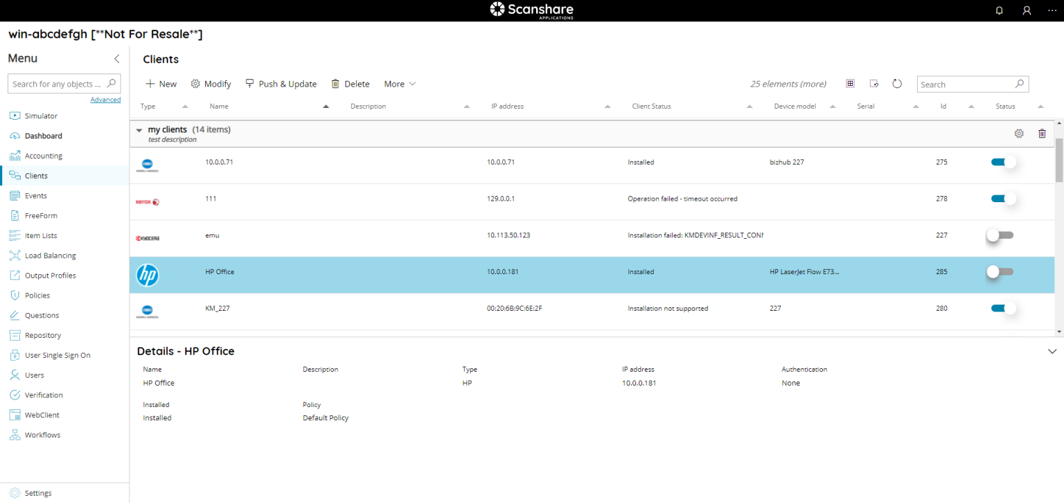
Task: Refresh the Clients list
Action: click(897, 83)
